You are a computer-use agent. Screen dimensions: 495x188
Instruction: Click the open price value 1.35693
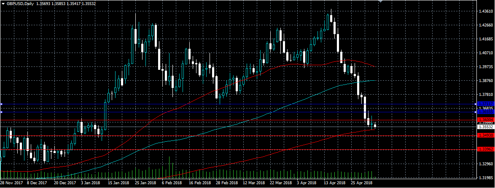point(43,4)
